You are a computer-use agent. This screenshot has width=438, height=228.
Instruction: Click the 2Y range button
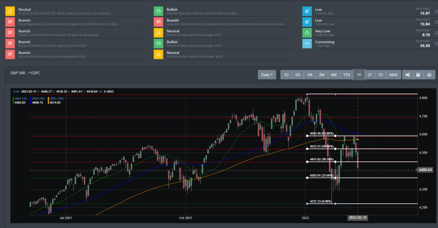tap(369, 75)
